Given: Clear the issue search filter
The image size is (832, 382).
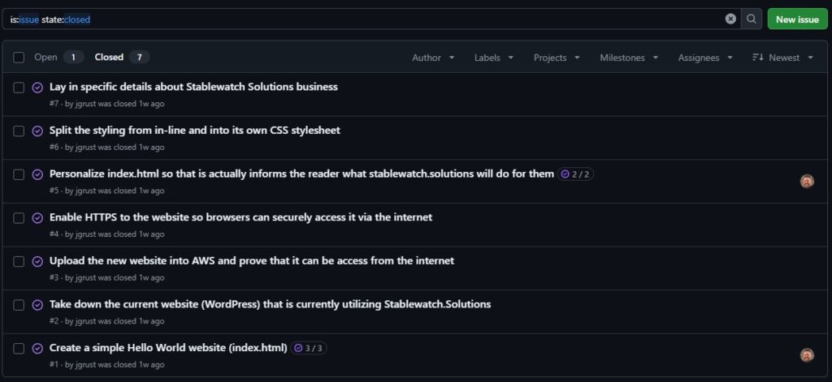Looking at the screenshot, I should [x=730, y=19].
